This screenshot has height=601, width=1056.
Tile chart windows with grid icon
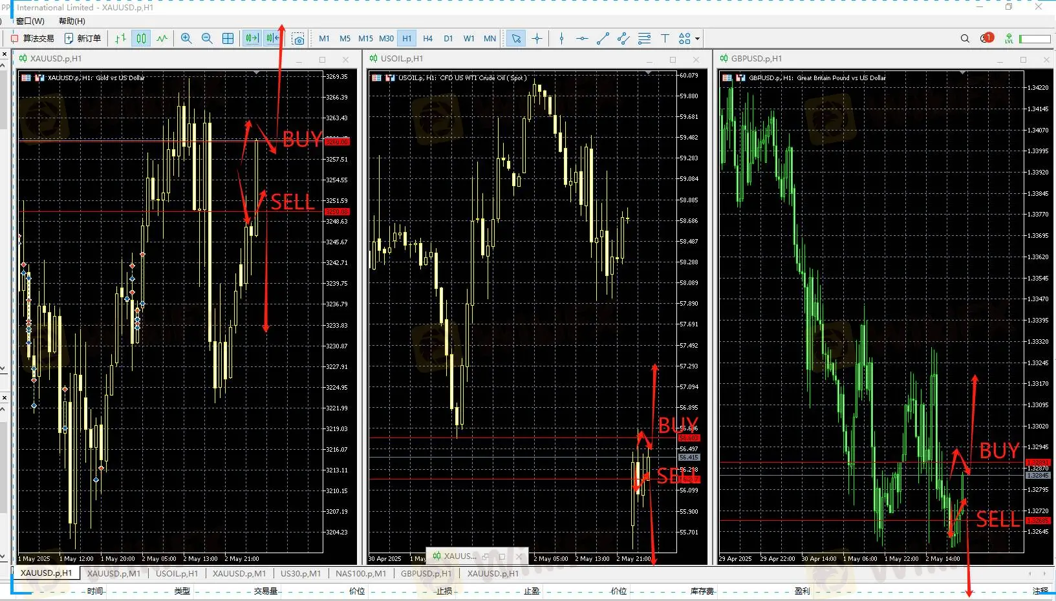point(228,39)
